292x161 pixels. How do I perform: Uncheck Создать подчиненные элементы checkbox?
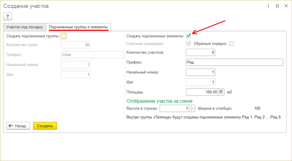pyautogui.click(x=188, y=36)
